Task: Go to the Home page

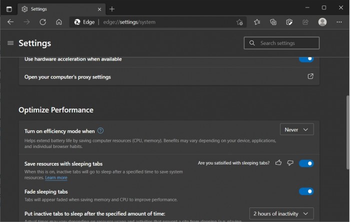Action: (x=59, y=22)
